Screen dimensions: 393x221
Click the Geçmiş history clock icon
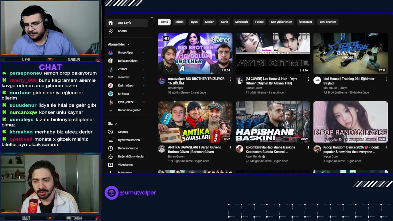(x=111, y=132)
